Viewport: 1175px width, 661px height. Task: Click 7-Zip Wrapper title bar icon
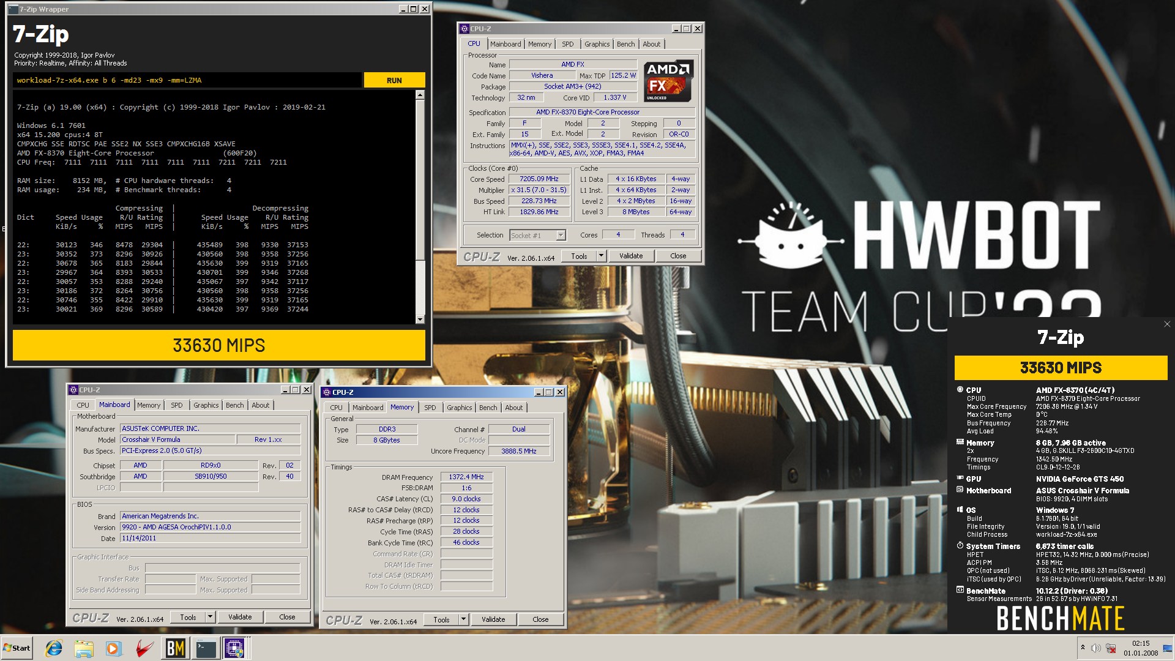click(x=13, y=9)
